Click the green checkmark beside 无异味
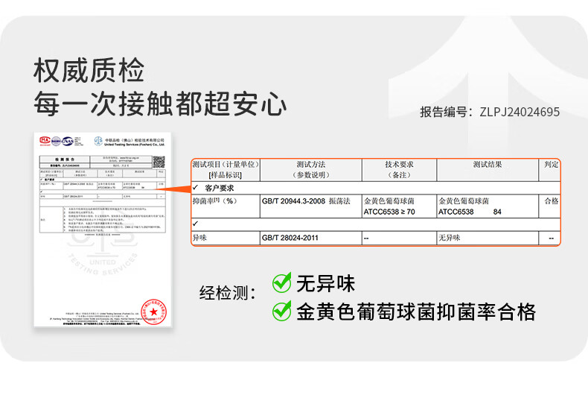The height and width of the screenshot is (395, 588). [x=281, y=283]
